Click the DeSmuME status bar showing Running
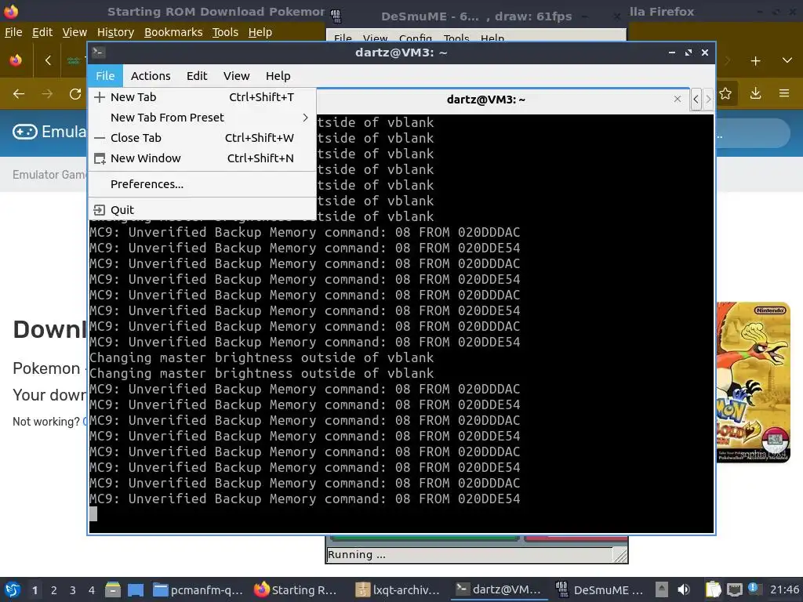Viewport: 803px width, 602px height. [x=469, y=555]
